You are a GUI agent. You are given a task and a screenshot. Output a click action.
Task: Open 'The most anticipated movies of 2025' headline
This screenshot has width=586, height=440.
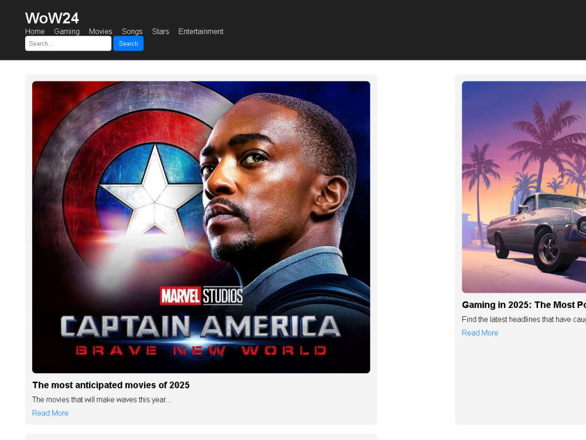coord(111,385)
